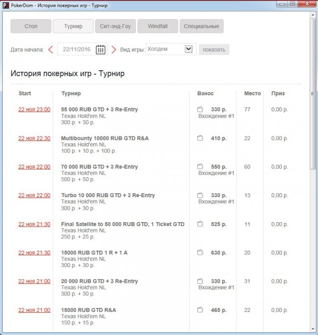This screenshot has width=318, height=335.
Task: Click buy-in value '465 р.'
Action: (219, 310)
